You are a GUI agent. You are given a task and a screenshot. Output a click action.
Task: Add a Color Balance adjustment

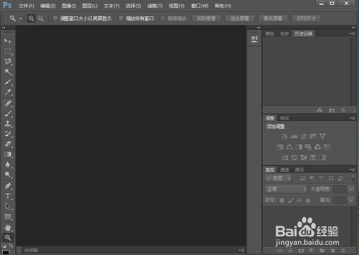pos(289,147)
